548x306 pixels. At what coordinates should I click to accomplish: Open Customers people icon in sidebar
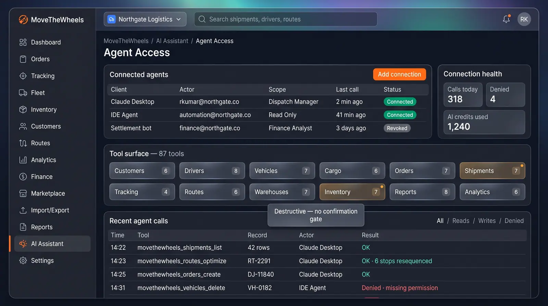pyautogui.click(x=23, y=126)
